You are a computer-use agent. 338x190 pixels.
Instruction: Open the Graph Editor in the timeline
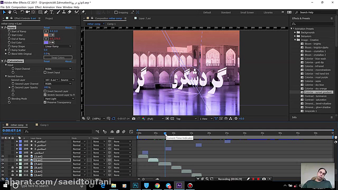(131, 132)
